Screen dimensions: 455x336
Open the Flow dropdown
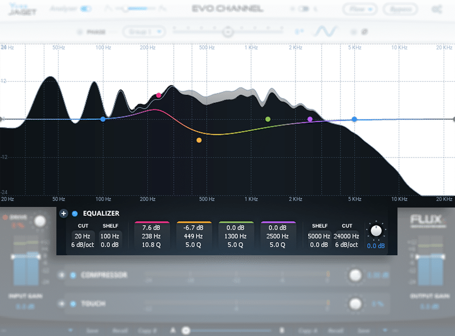(x=360, y=9)
